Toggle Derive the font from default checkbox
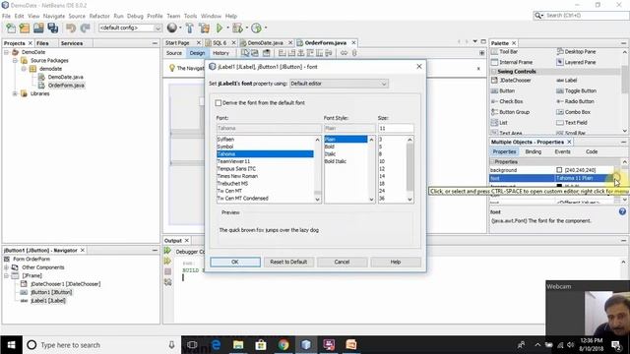 pos(219,103)
